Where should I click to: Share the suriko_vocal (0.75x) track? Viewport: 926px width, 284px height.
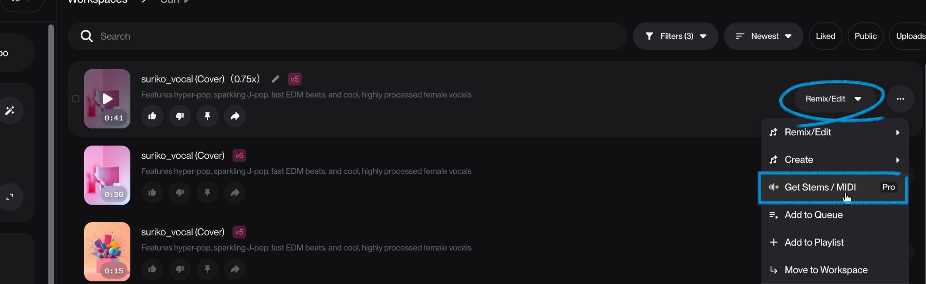[x=235, y=116]
